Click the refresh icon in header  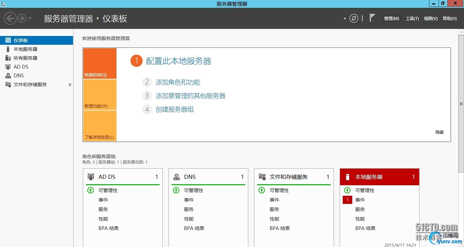coord(354,18)
